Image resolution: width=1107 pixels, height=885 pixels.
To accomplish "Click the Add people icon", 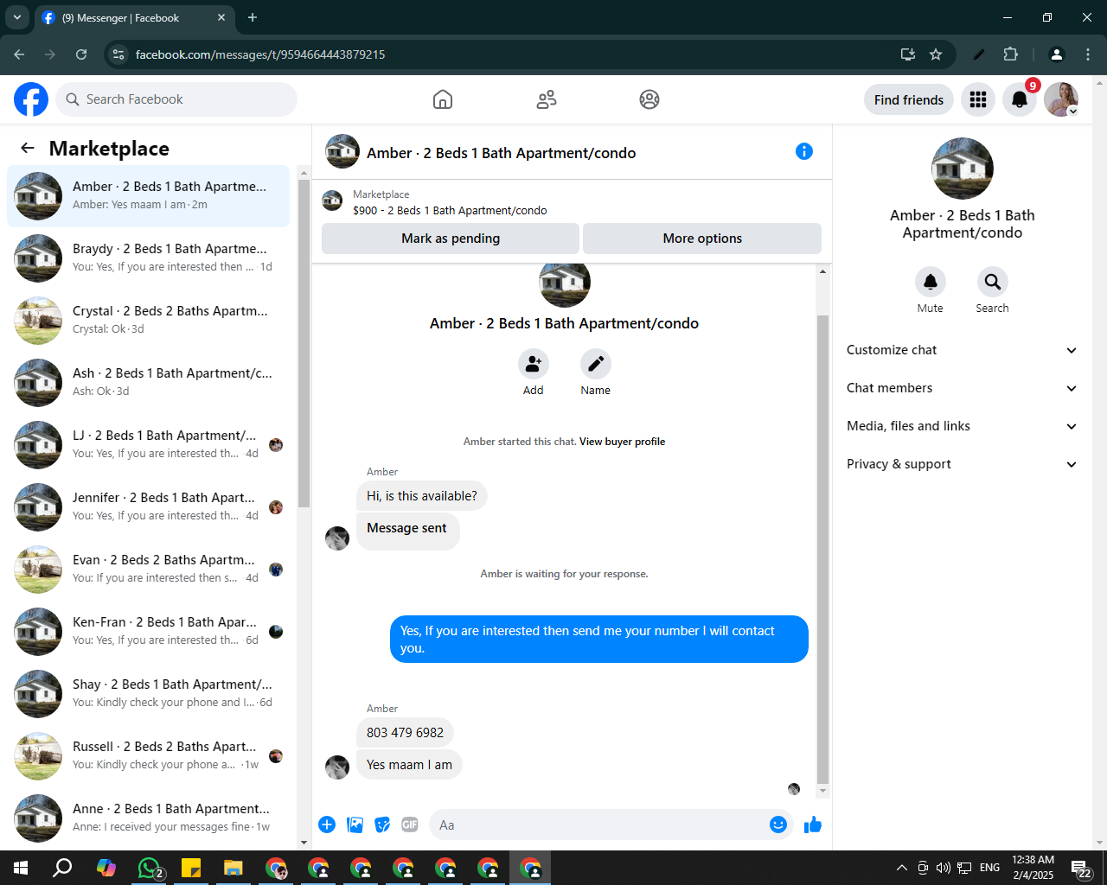I will pyautogui.click(x=534, y=364).
